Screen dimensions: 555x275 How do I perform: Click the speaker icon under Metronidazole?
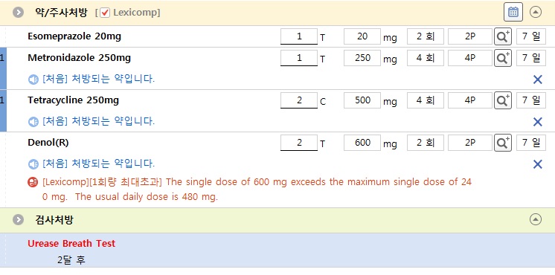pyautogui.click(x=33, y=80)
